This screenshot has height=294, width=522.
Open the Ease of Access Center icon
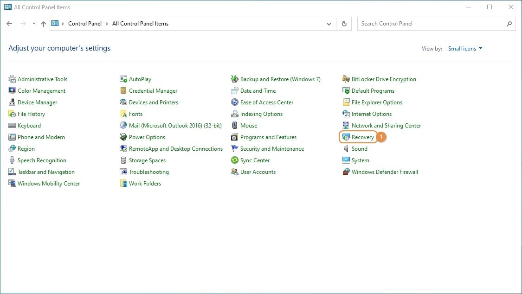coord(235,102)
